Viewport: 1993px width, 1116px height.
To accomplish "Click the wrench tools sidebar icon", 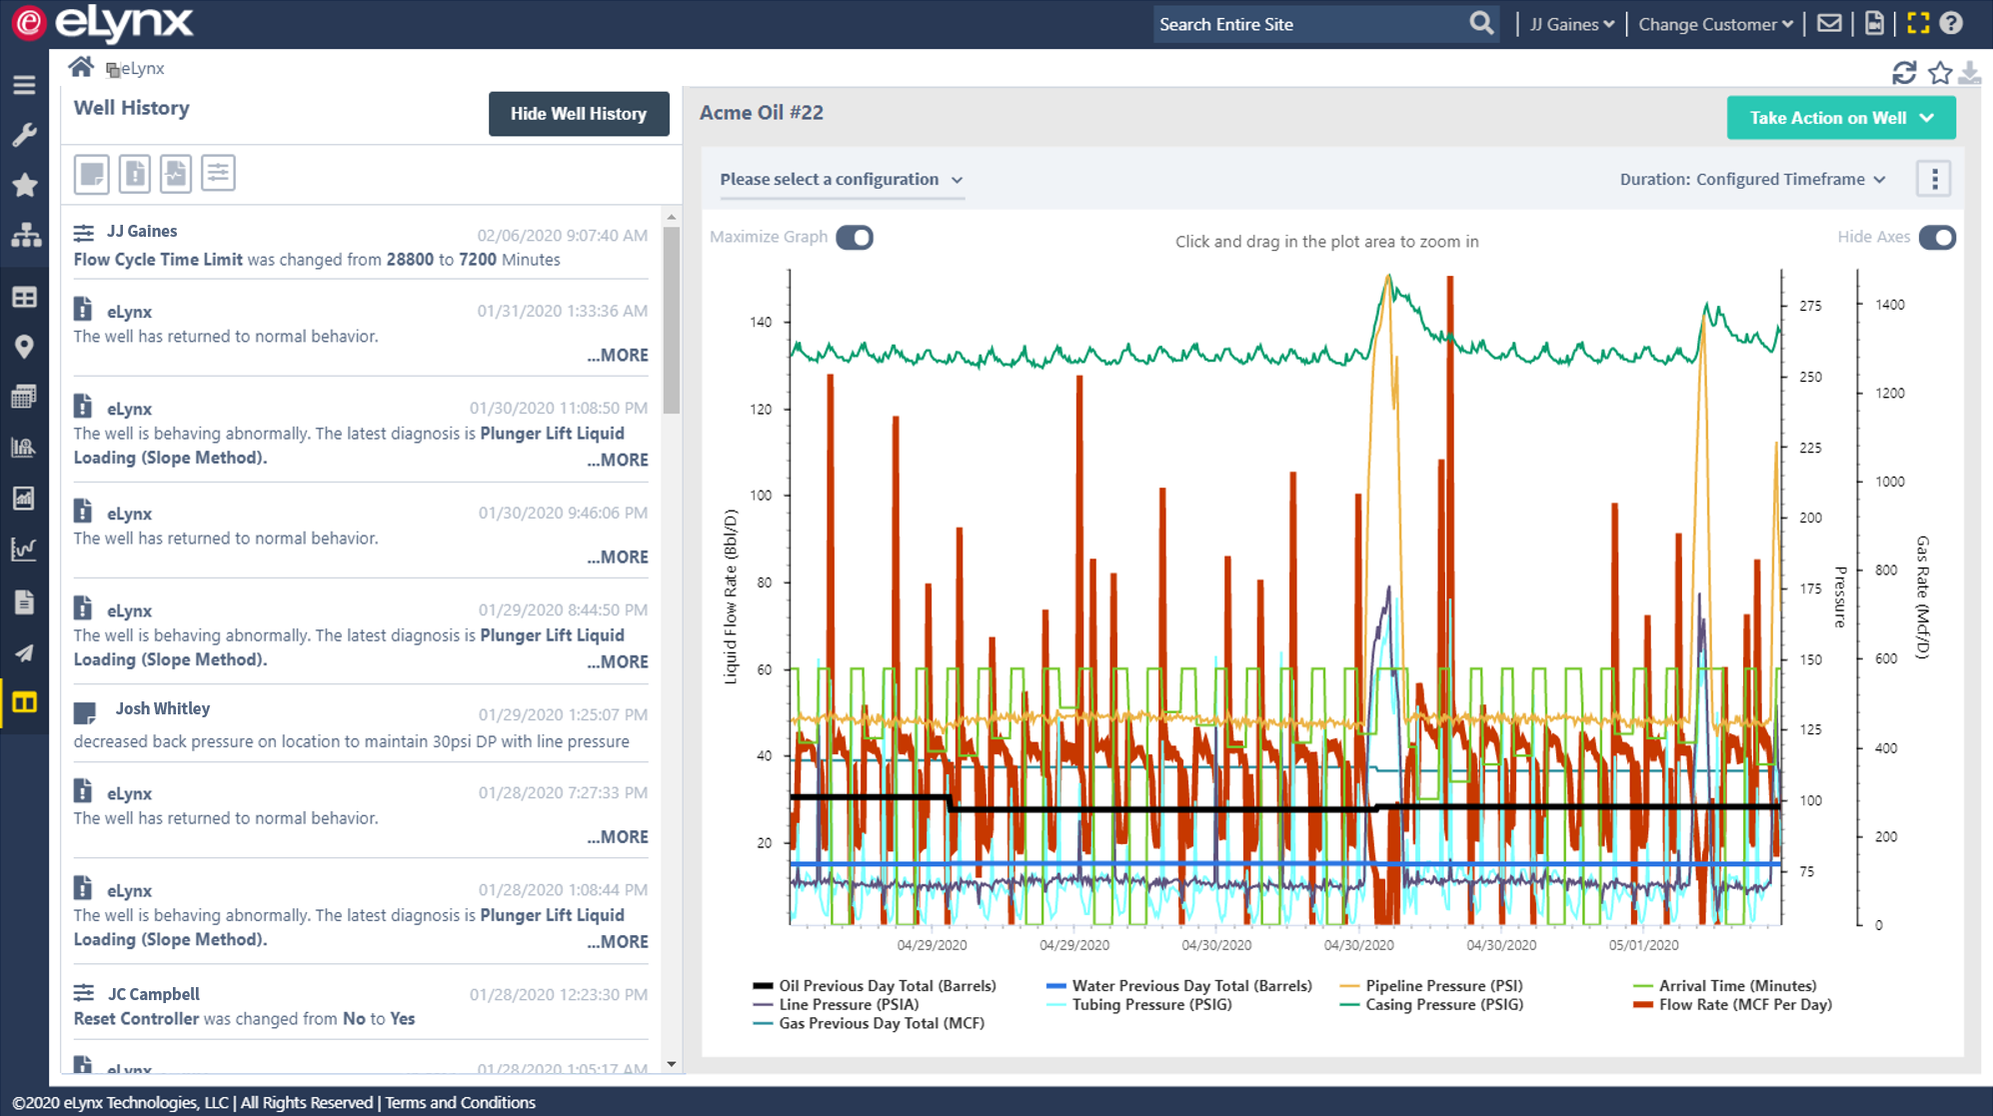I will [24, 135].
